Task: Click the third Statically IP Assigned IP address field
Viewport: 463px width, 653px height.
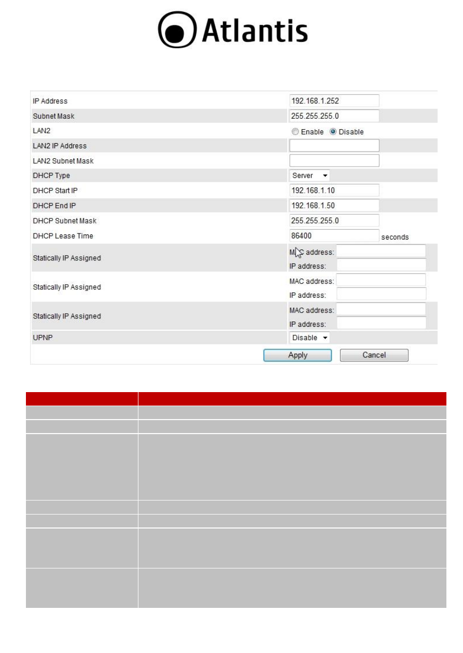Action: [x=381, y=323]
